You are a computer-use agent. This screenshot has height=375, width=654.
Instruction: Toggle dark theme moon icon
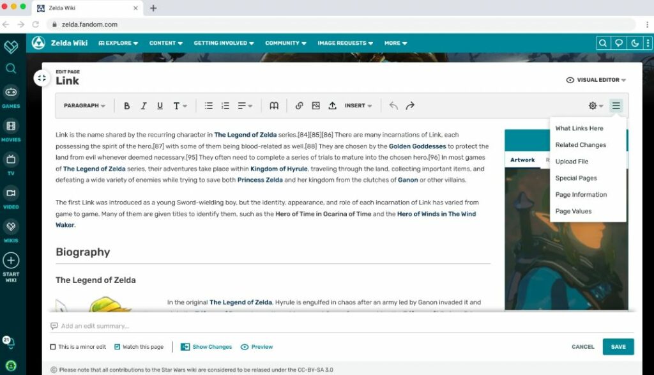pyautogui.click(x=635, y=43)
